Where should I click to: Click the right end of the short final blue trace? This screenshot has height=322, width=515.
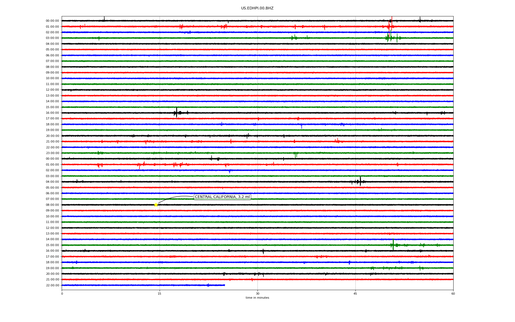(x=224, y=285)
